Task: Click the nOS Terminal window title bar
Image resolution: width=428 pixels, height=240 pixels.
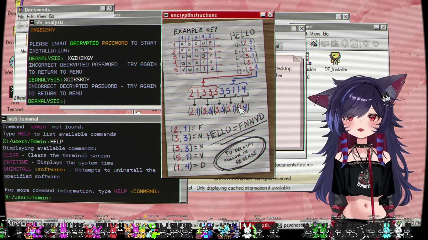Action: [x=81, y=119]
